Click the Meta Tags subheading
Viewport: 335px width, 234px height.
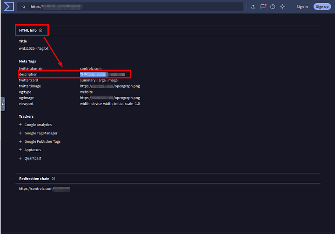tap(27, 61)
